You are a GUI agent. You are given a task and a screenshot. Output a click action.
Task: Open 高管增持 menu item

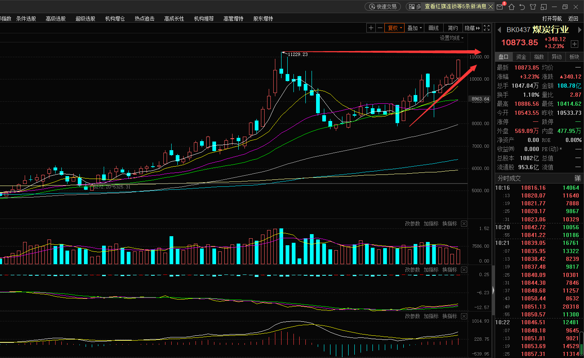[234, 19]
